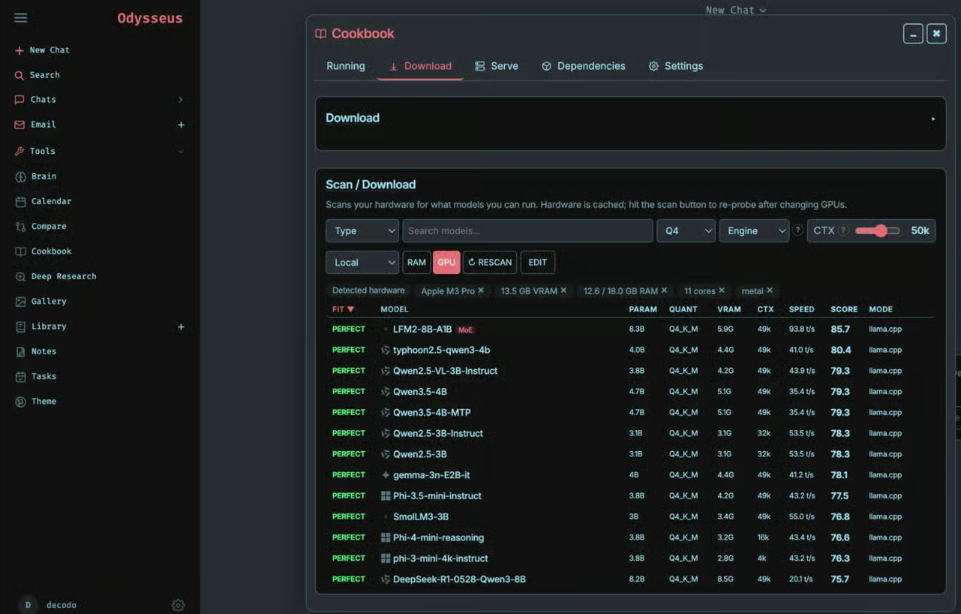Image resolution: width=961 pixels, height=614 pixels.
Task: Open the Brain icon in the sidebar
Action: tap(20, 176)
